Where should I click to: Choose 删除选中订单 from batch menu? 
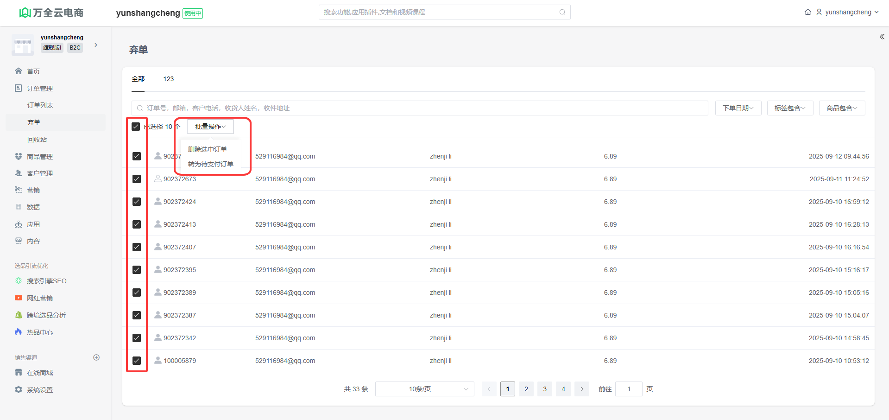pyautogui.click(x=208, y=149)
